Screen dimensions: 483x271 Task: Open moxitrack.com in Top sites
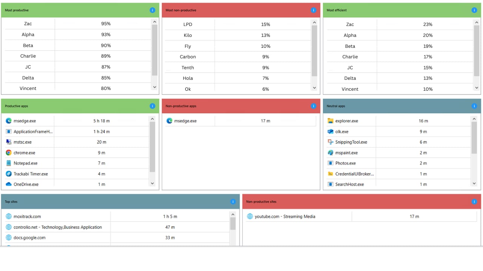coord(27,216)
